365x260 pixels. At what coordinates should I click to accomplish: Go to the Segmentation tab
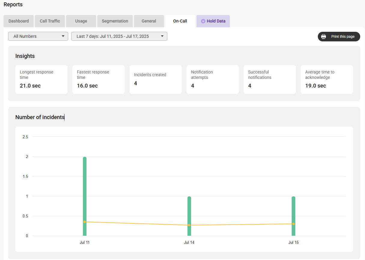click(x=115, y=21)
